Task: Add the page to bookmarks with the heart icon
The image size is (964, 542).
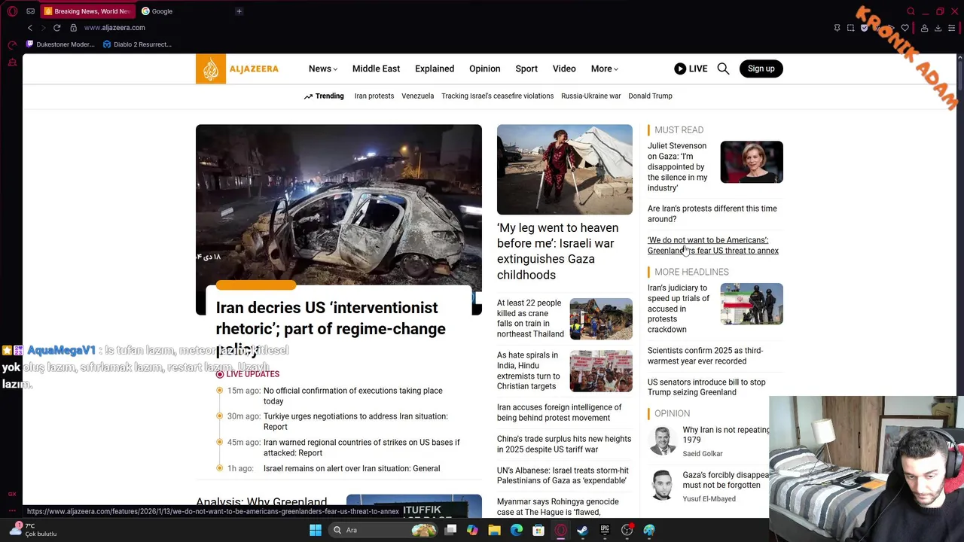Action: click(x=905, y=28)
